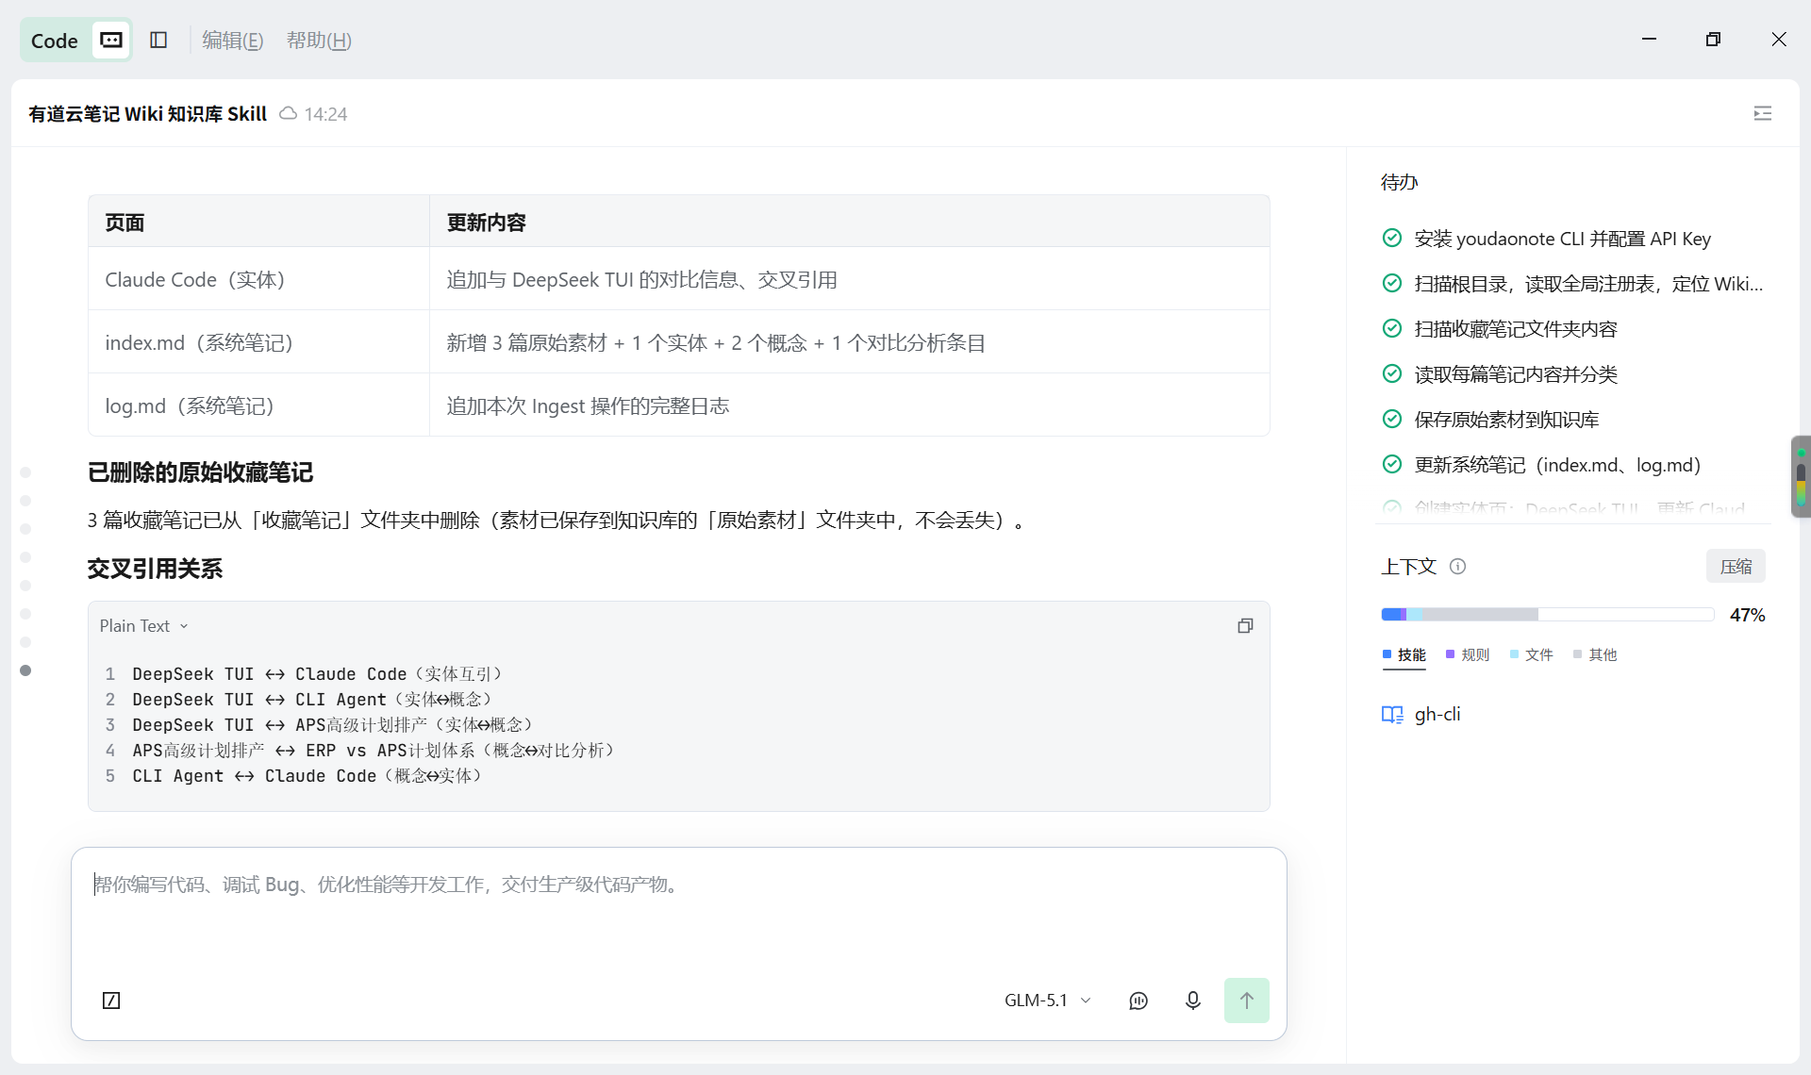Image resolution: width=1811 pixels, height=1075 pixels.
Task: Click the title 有道云笔记 Wiki 知识库 Skill
Action: (148, 114)
